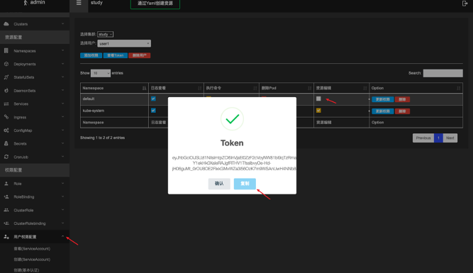The width and height of the screenshot is (473, 273).
Task: Click 更新权限 for default namespace row
Action: [382, 99]
